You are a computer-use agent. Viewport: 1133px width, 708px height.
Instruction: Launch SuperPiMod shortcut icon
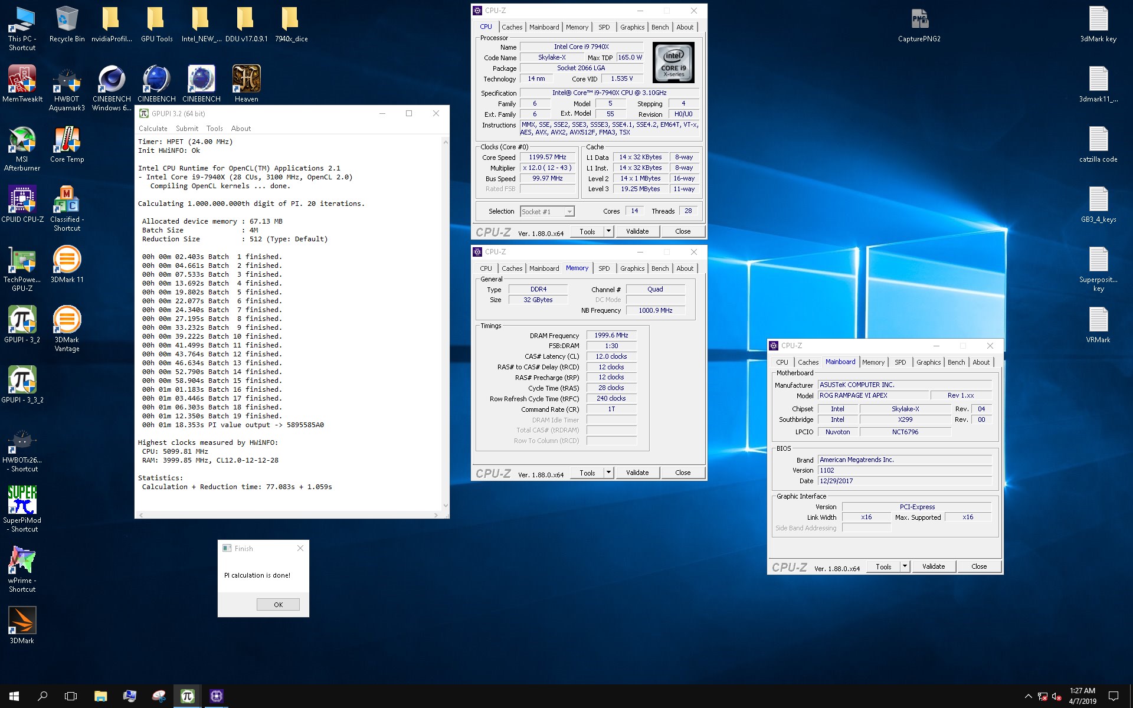coord(22,510)
